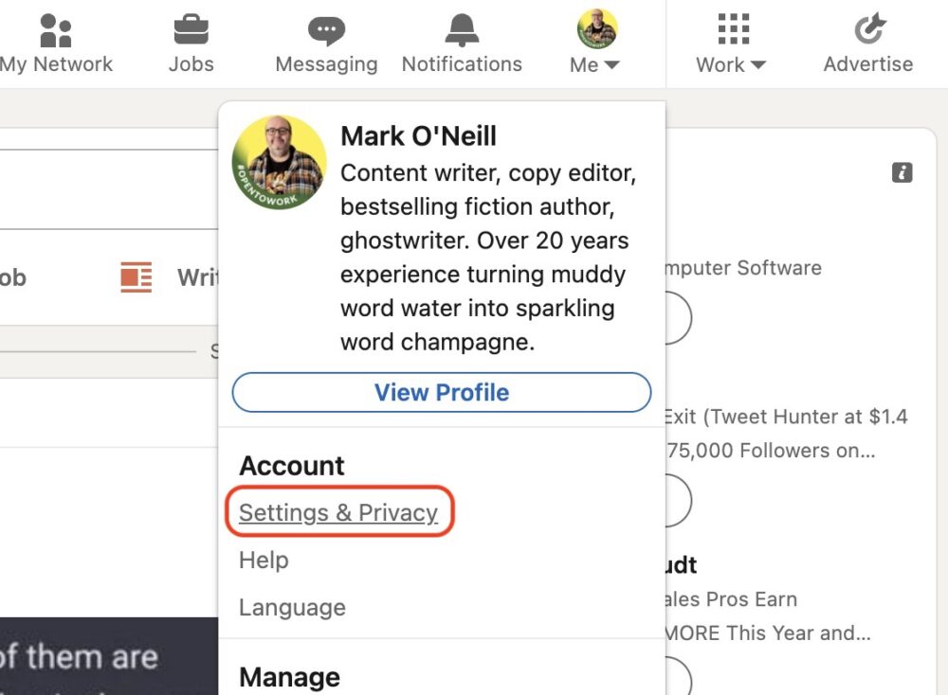
Task: Expand the Me dropdown chevron
Action: click(x=611, y=65)
